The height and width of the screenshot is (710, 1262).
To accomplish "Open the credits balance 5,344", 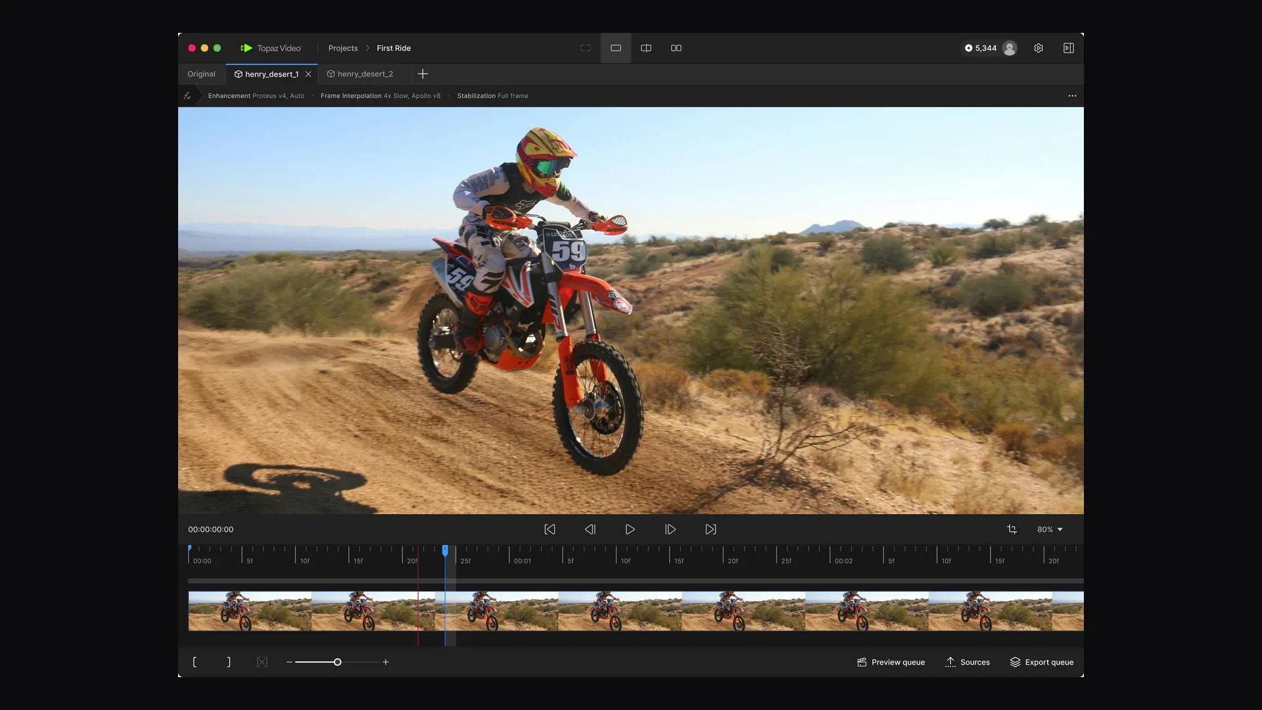I will [x=981, y=48].
